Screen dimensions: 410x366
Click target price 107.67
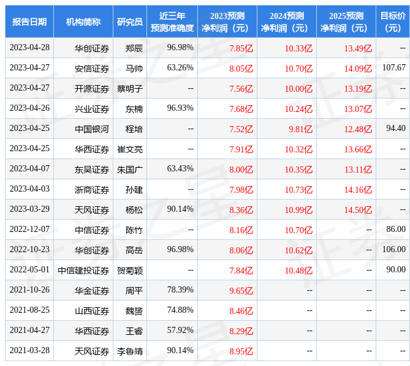(394, 67)
